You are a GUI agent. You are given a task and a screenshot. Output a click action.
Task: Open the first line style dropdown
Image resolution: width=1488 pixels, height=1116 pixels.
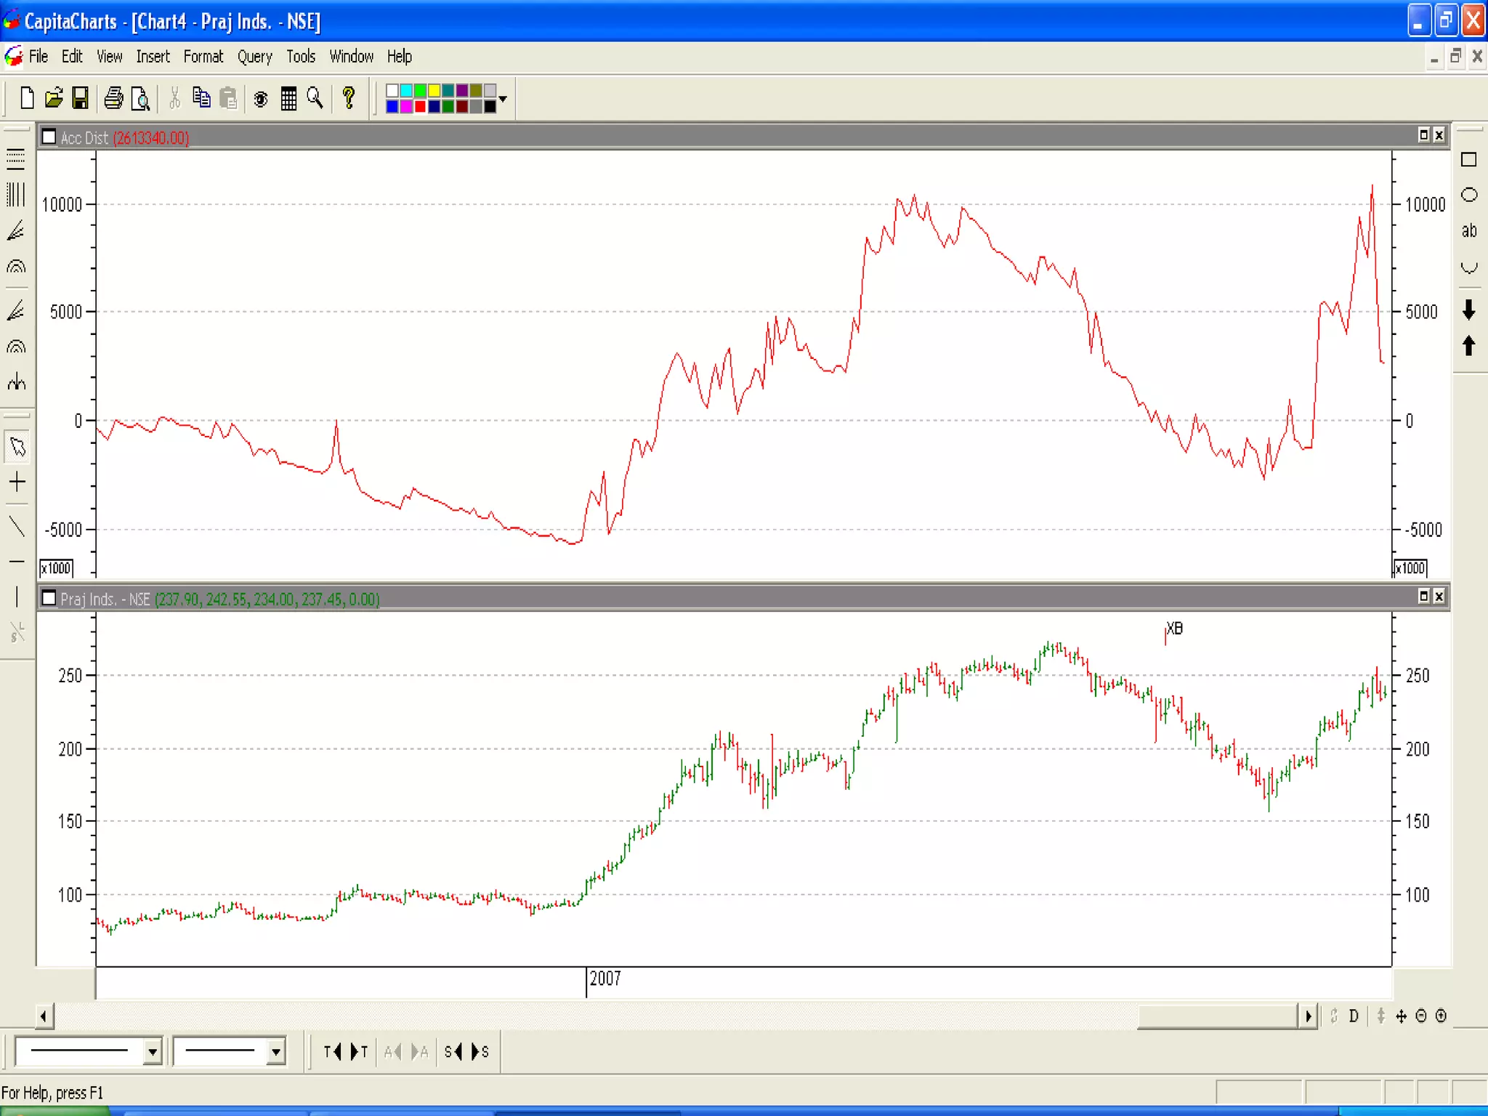[152, 1051]
